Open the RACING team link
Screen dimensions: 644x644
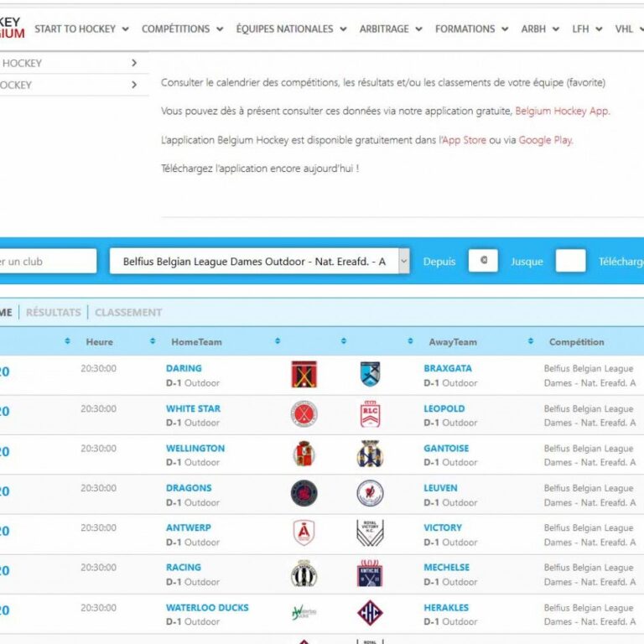coord(183,567)
